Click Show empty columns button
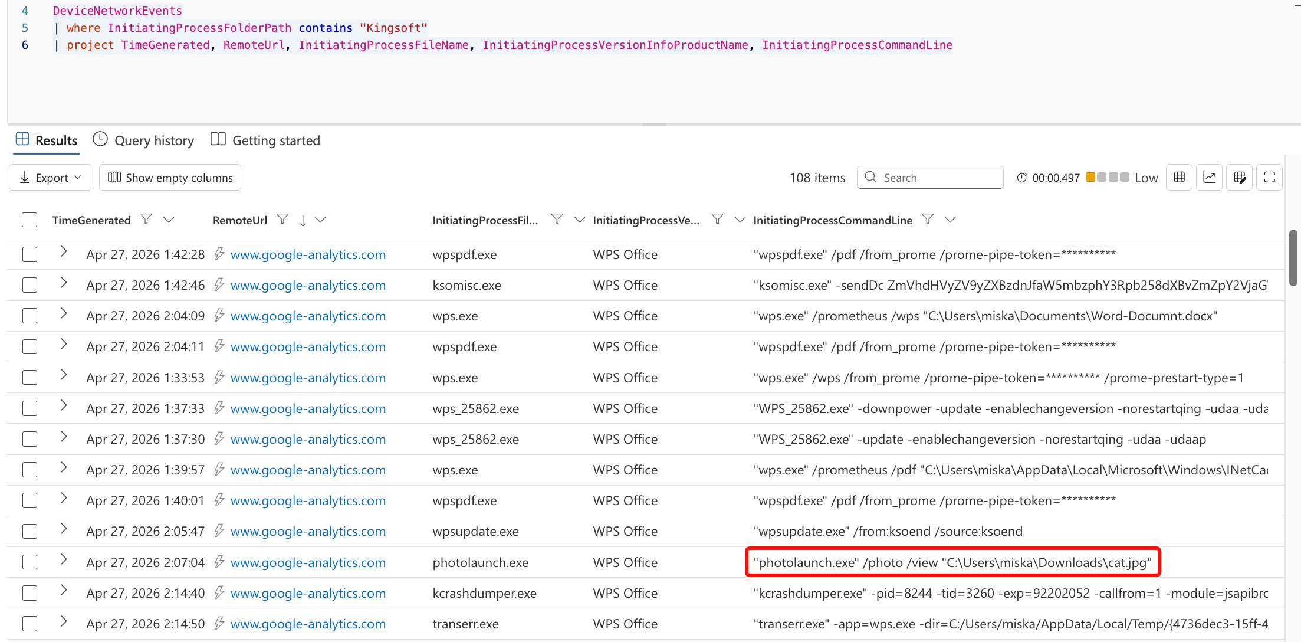 click(x=170, y=178)
